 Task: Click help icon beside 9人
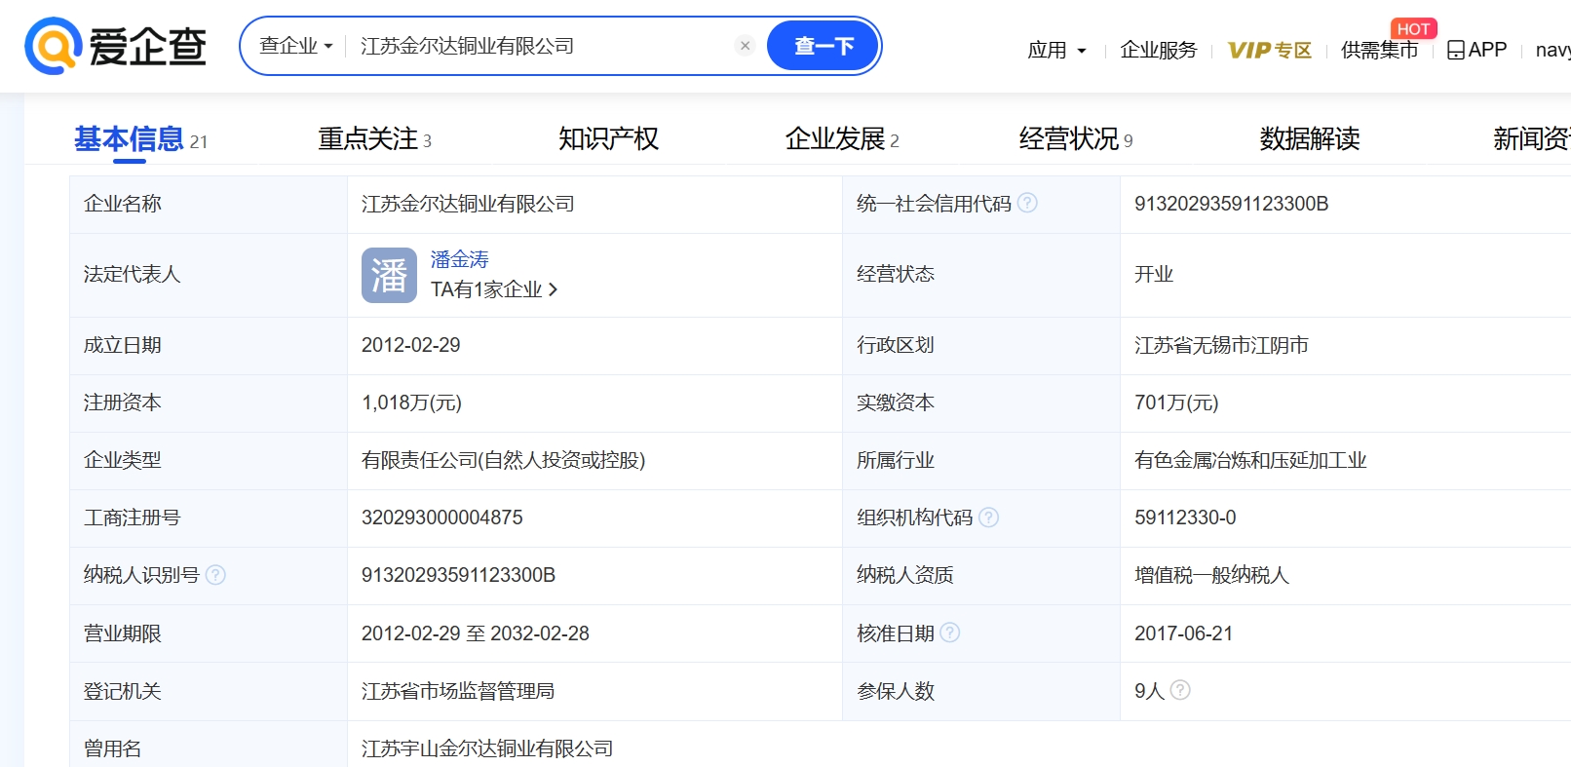[x=1179, y=690]
